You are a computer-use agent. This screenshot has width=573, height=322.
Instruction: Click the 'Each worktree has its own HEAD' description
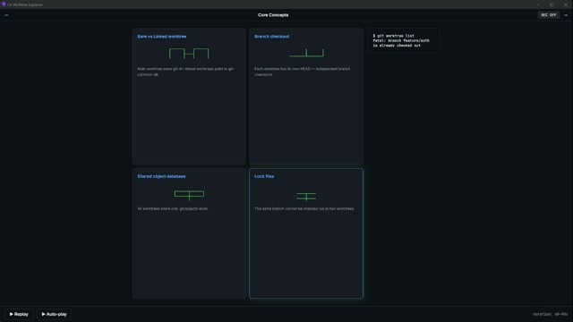pos(303,72)
